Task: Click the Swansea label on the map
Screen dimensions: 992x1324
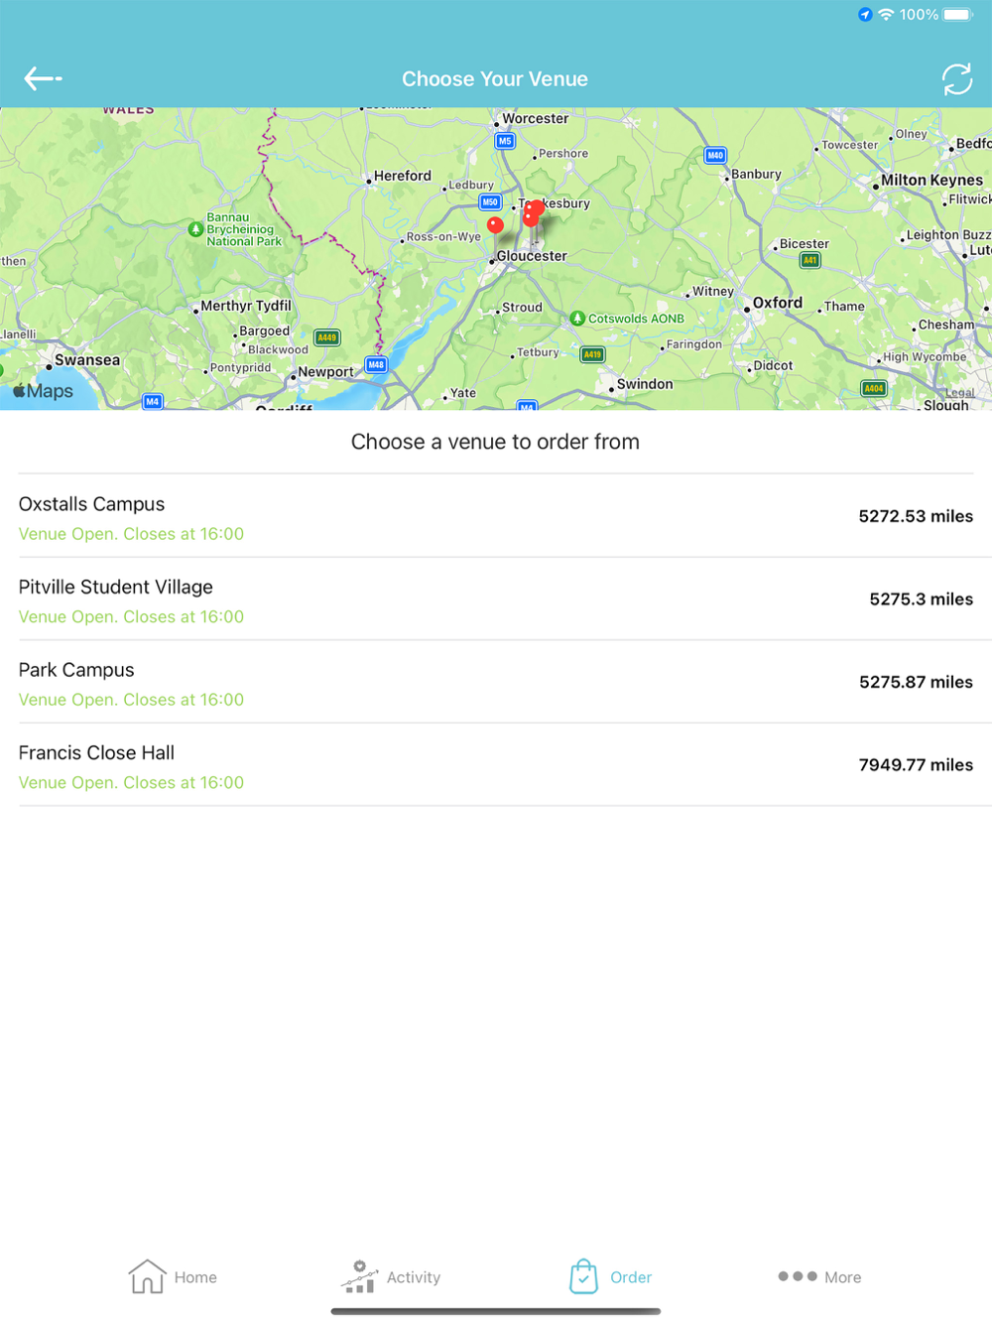Action: [x=87, y=360]
